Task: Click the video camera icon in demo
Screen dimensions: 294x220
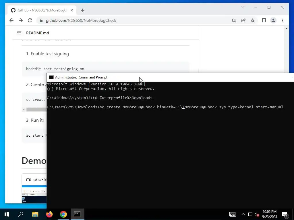Action: [29, 180]
